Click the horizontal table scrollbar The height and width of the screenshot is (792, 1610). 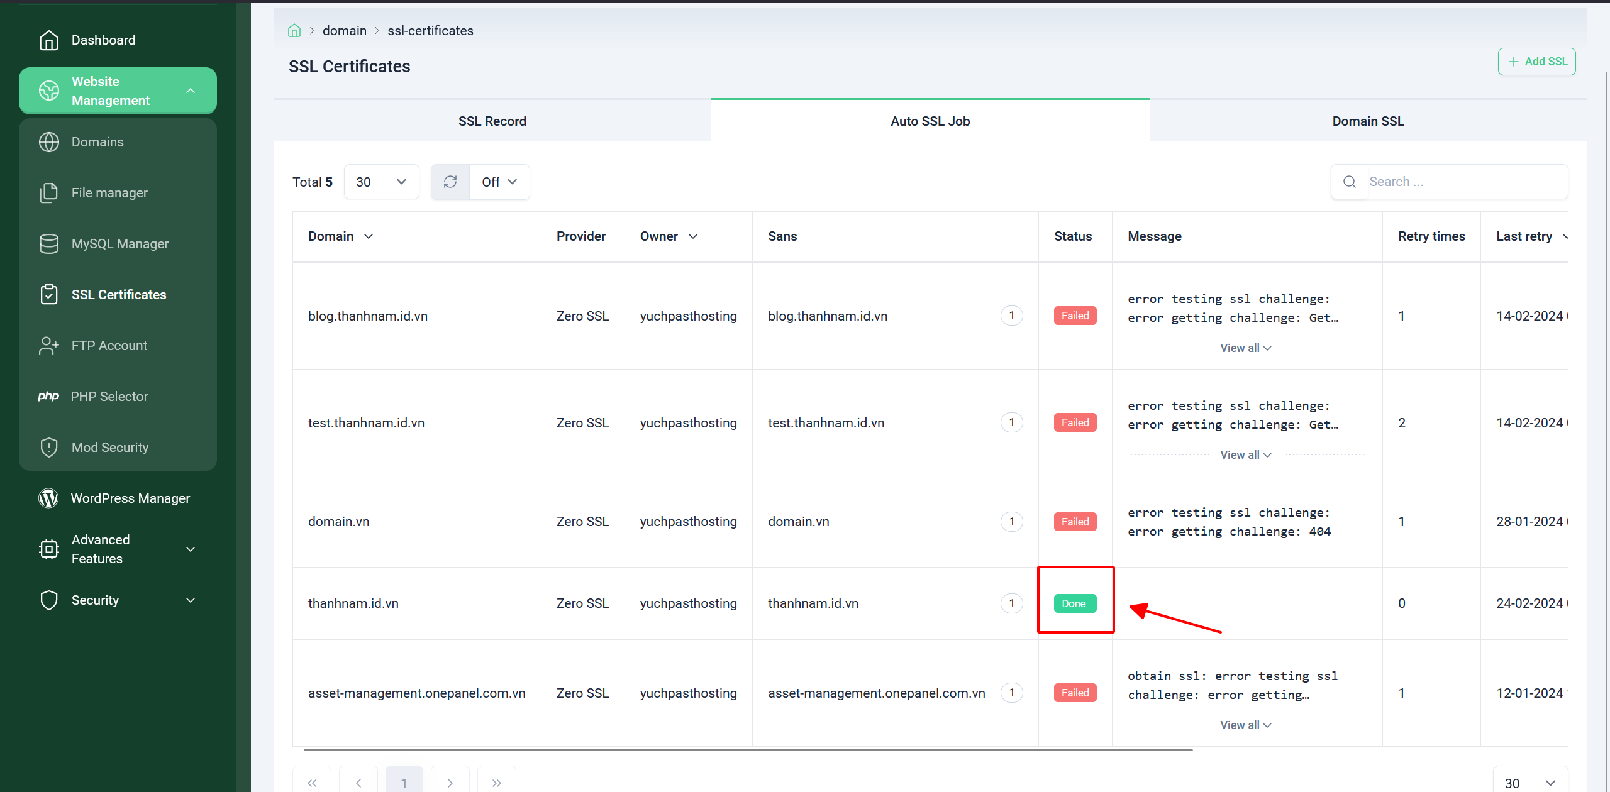[748, 750]
